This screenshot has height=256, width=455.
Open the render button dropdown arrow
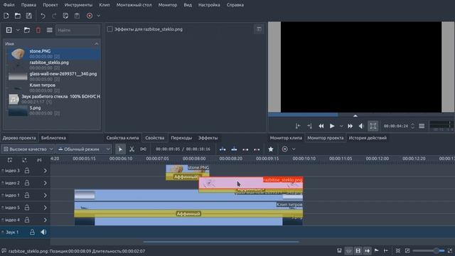click(99, 16)
